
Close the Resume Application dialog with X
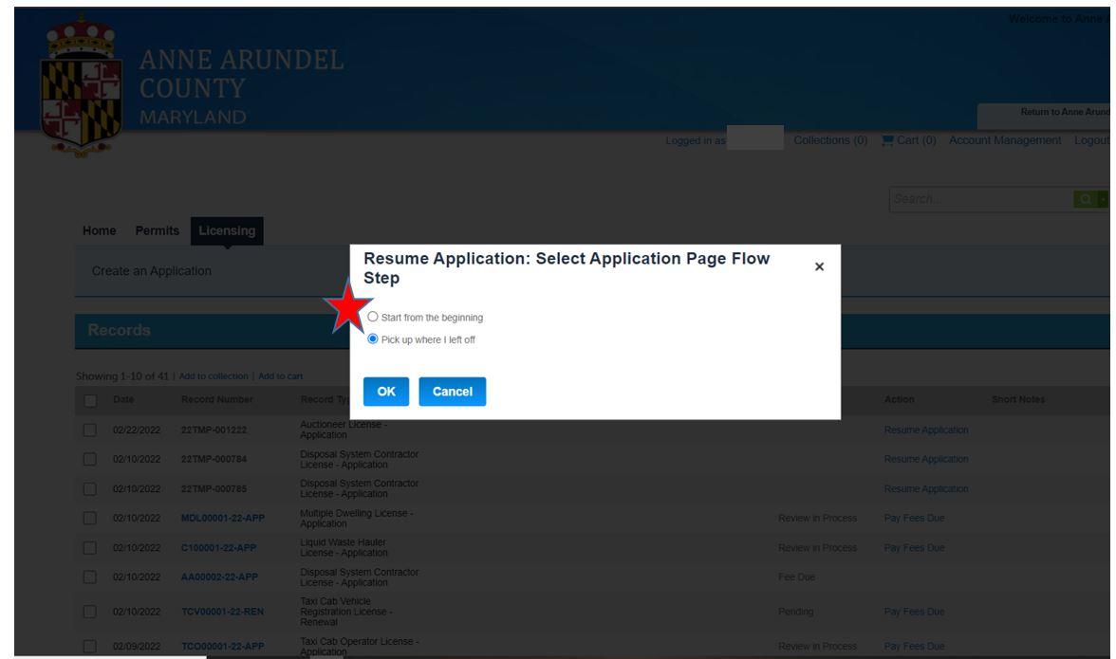(819, 266)
